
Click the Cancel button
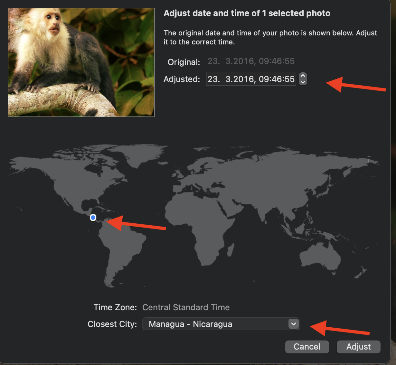(x=307, y=347)
